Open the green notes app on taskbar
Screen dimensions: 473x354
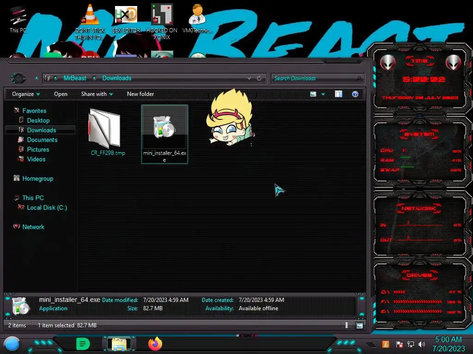(83, 344)
